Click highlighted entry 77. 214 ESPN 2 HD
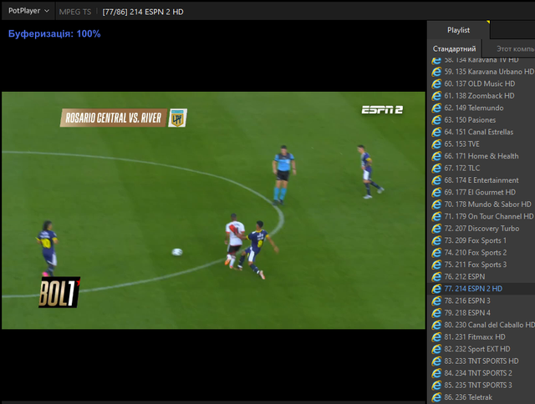535x404 pixels. click(x=481, y=289)
